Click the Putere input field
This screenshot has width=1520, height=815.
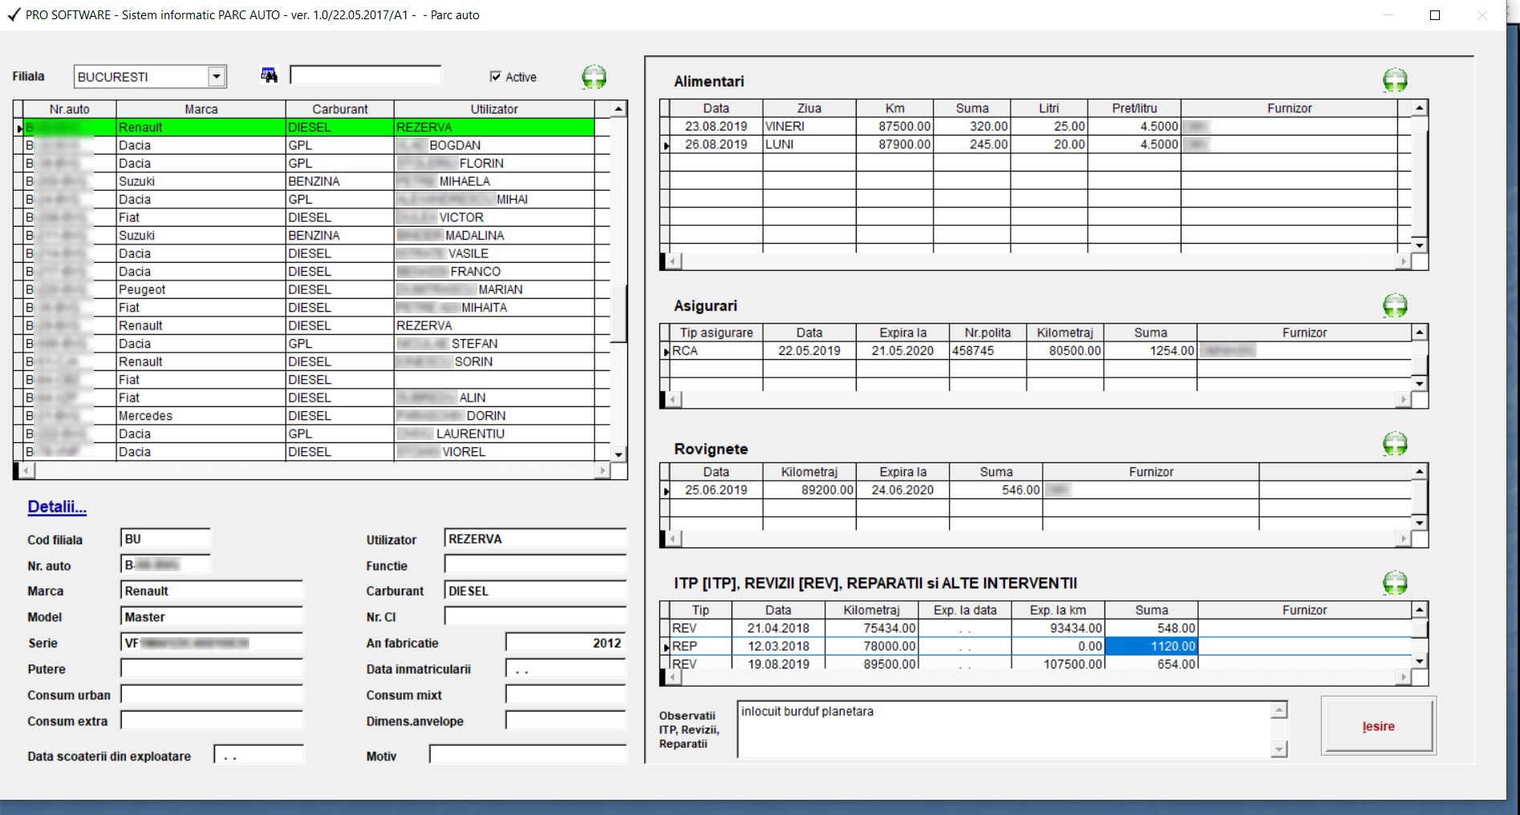(212, 669)
